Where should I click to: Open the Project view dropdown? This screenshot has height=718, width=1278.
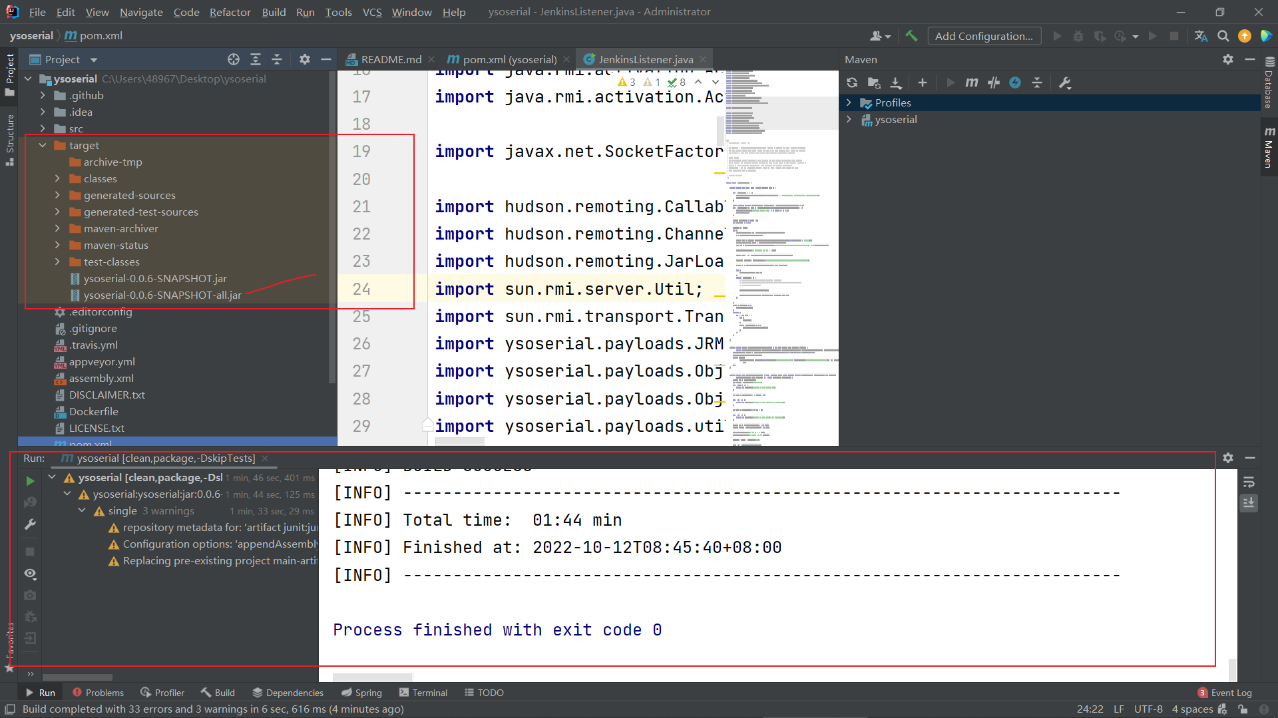tap(94, 60)
